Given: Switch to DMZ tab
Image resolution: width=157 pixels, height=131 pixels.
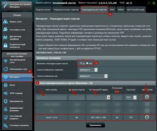Looking at the screenshot, I should (x=112, y=10).
